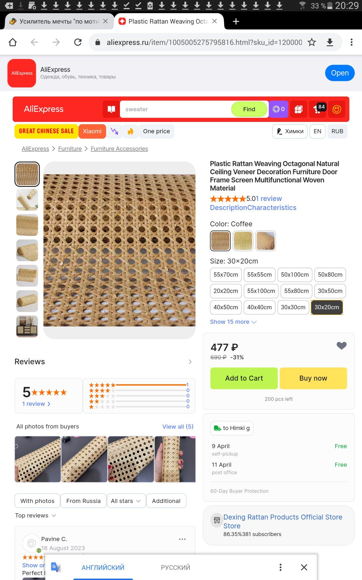Click the Add to Cart button
Screen dimensions: 362x580
[244, 378]
